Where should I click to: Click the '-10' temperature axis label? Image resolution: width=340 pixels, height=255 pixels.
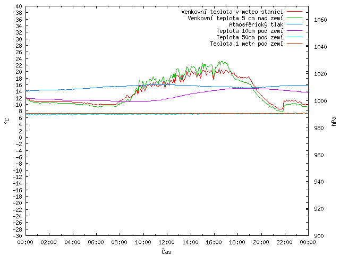(x=17, y=171)
